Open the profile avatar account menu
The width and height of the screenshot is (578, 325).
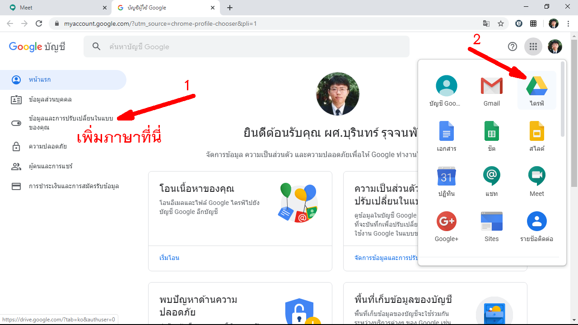[x=555, y=46]
